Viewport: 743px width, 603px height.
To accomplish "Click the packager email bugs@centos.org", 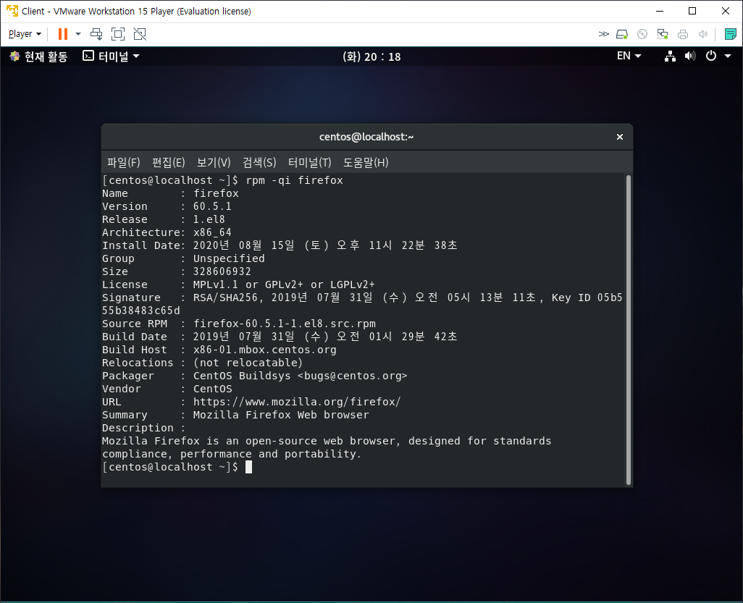I will click(352, 376).
